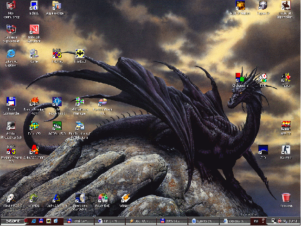Launch The Bat! from the quick launch bar
301x226 pixels.
click(x=49, y=221)
